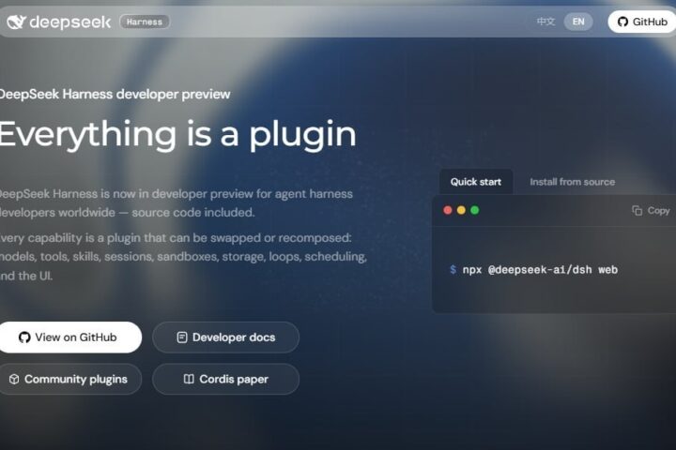The height and width of the screenshot is (450, 676).
Task: Click the green terminal window dot
Action: point(475,210)
